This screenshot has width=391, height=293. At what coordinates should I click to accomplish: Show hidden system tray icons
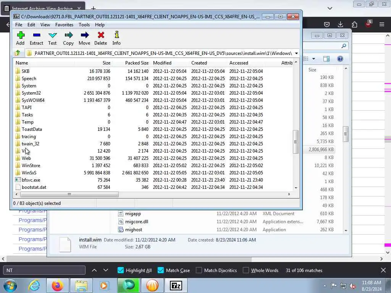(325, 286)
